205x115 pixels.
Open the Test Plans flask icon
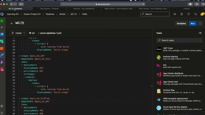(x=2, y=62)
